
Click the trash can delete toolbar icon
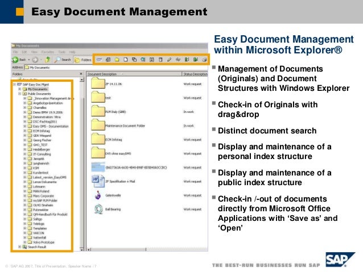[160, 60]
